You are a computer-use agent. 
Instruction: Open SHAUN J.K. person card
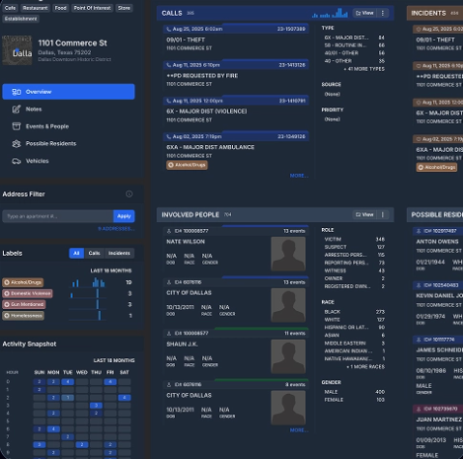point(236,351)
